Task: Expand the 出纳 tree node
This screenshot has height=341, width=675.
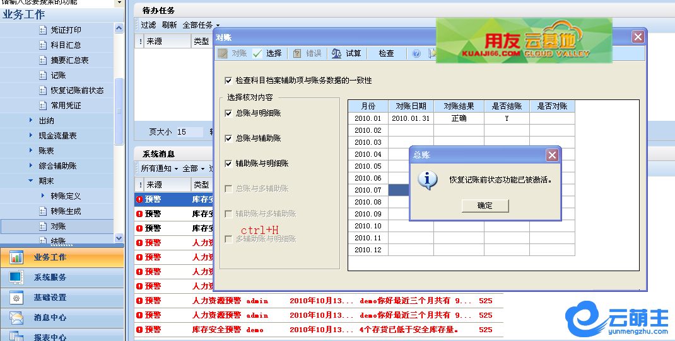Action: pos(31,121)
